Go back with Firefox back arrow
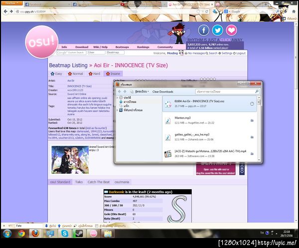Image resolution: width=299 pixels, height=248 pixels. [x=5, y=11]
